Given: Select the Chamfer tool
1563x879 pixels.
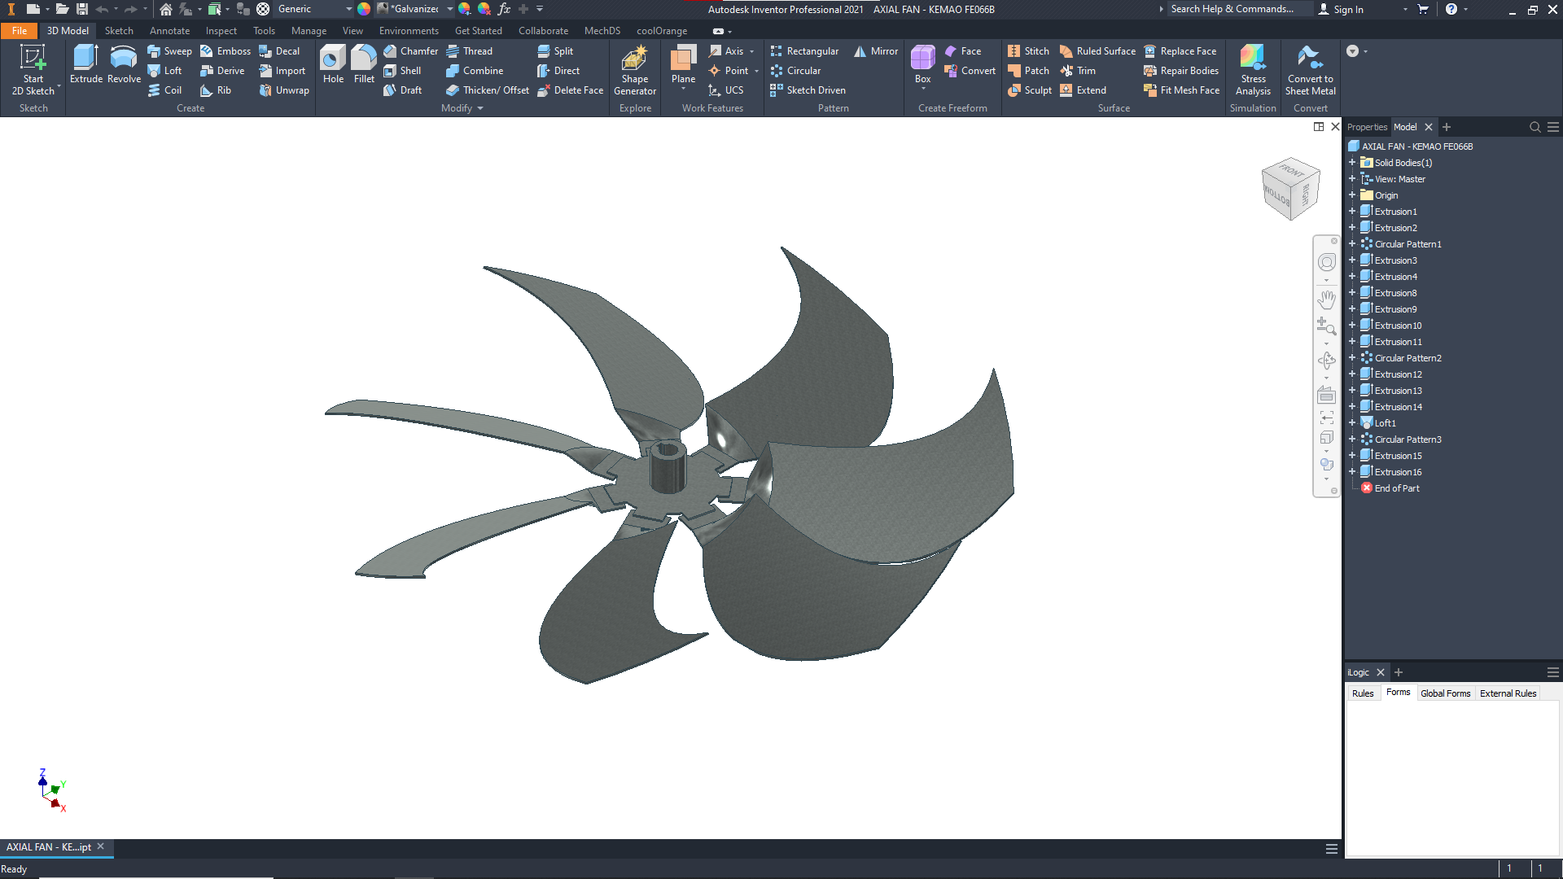Looking at the screenshot, I should point(410,51).
